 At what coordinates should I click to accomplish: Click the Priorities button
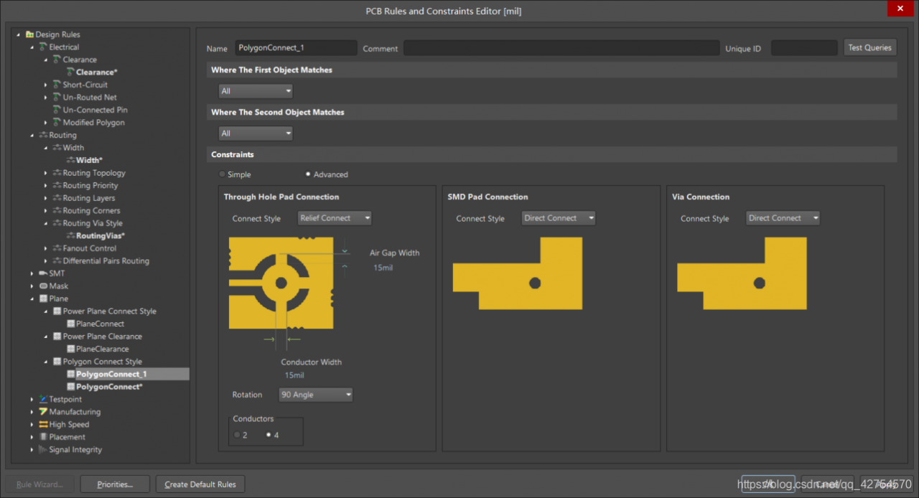point(115,484)
